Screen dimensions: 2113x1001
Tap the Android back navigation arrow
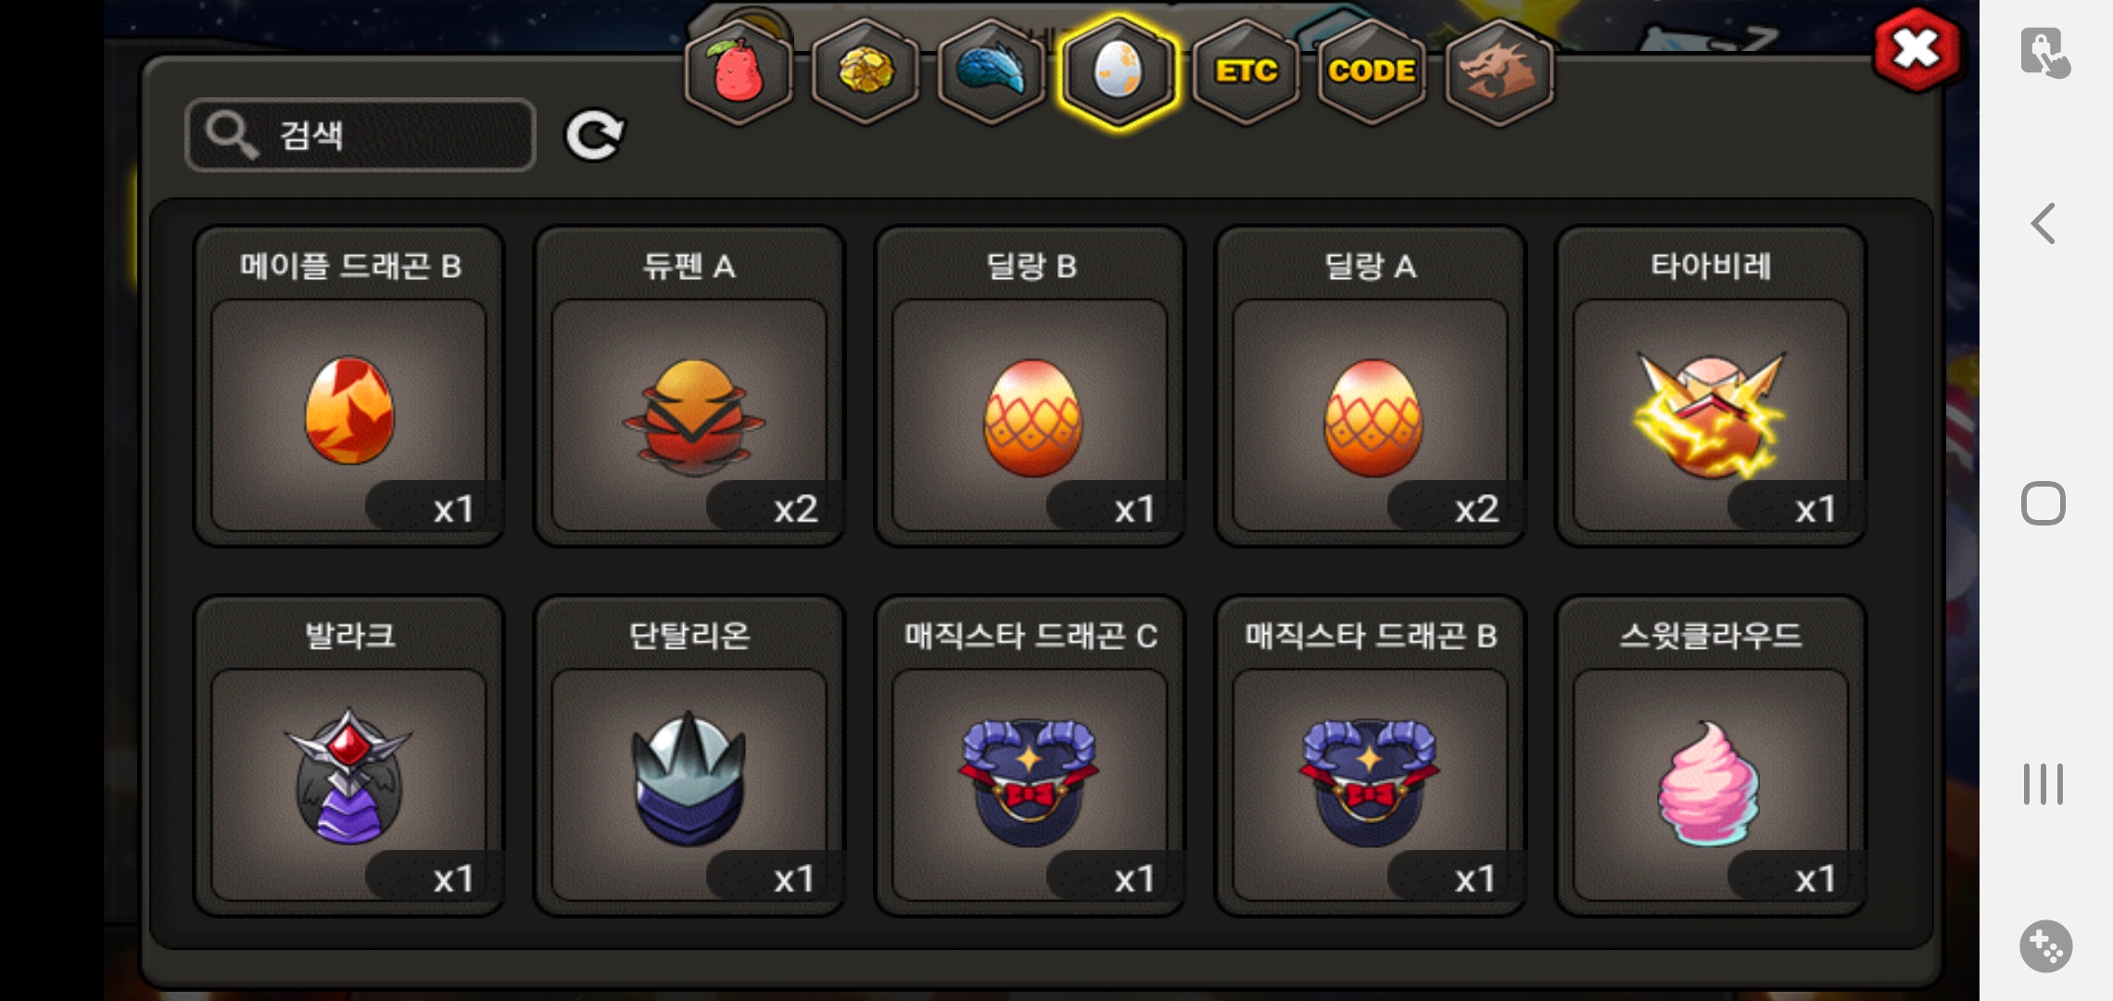point(2043,223)
